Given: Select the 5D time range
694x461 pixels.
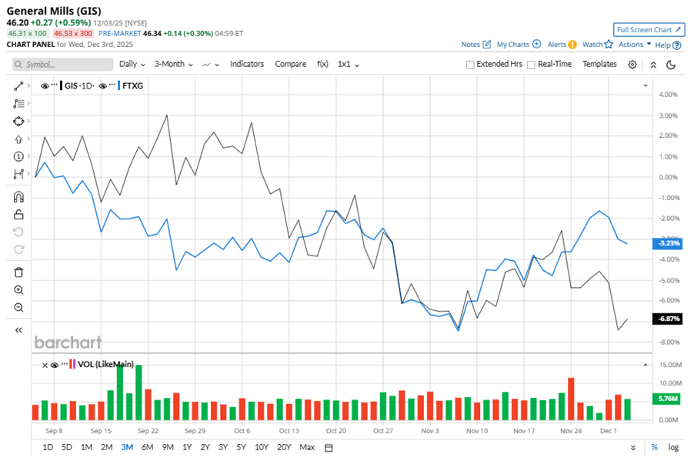Looking at the screenshot, I should point(66,447).
